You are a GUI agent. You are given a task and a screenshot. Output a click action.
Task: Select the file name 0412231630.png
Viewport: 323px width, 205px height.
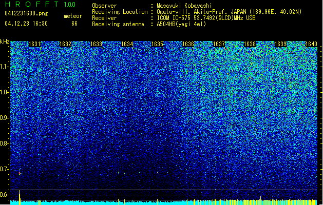click(x=26, y=14)
